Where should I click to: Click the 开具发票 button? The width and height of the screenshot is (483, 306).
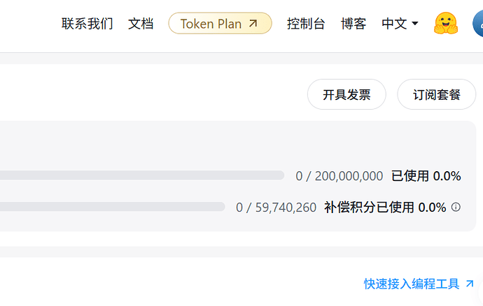pyautogui.click(x=346, y=94)
